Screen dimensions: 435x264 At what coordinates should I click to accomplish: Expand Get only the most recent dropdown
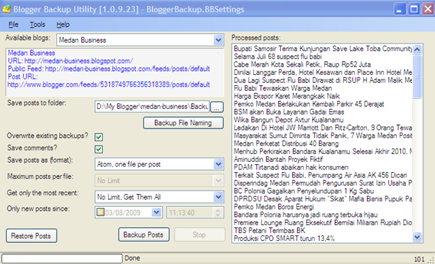tap(218, 197)
